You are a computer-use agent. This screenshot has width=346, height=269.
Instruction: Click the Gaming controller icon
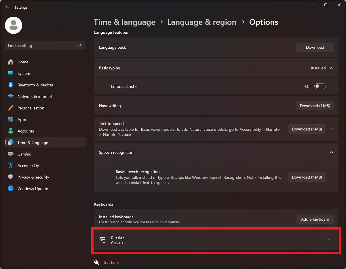coord(11,154)
